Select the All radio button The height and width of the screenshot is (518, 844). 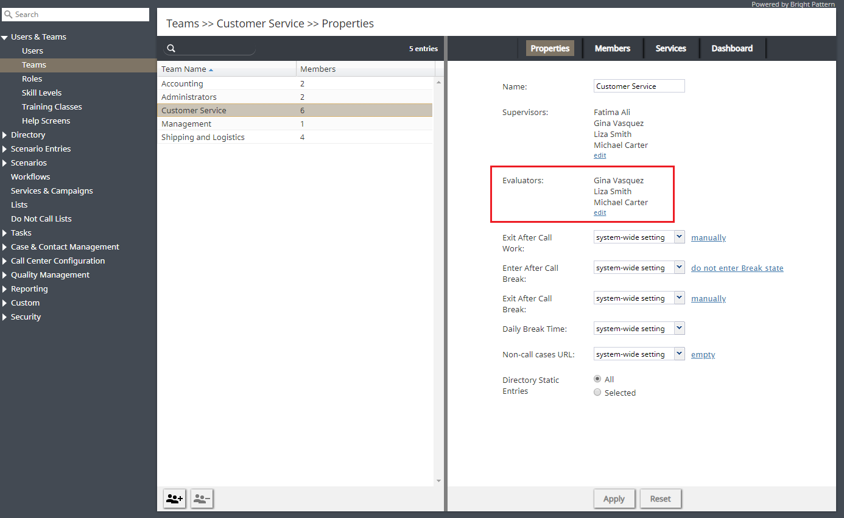click(x=597, y=379)
